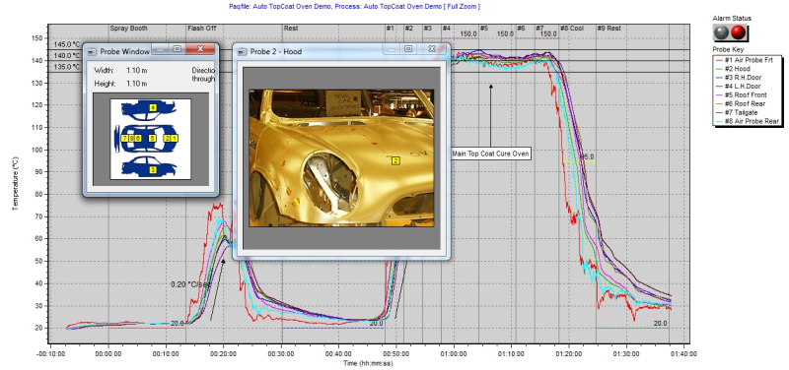The width and height of the screenshot is (789, 370).
Task: Close the Probe 2 - Hood window
Action: tap(432, 49)
